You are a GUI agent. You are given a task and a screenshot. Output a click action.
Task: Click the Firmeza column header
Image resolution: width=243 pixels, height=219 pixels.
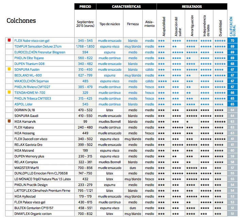[x=133, y=24]
